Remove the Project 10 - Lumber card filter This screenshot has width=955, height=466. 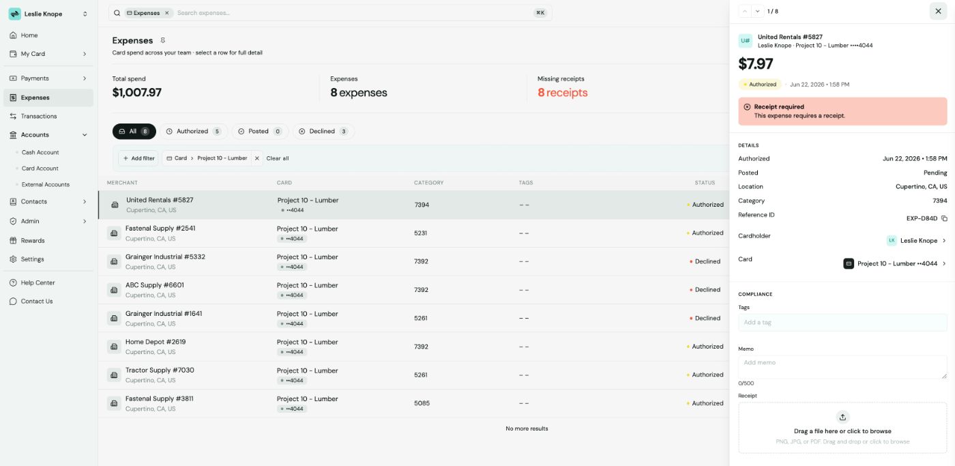point(257,158)
